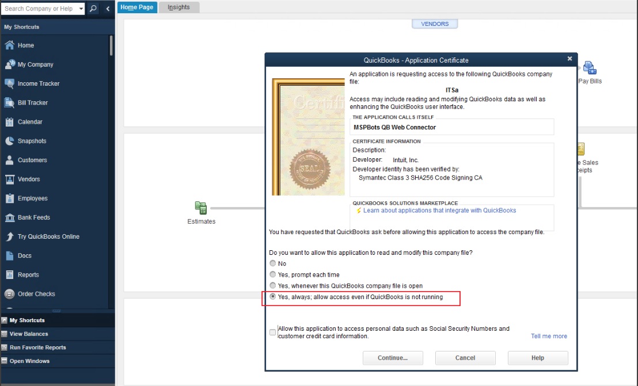Open the search scope dropdown
The image size is (638, 386).
80,8
